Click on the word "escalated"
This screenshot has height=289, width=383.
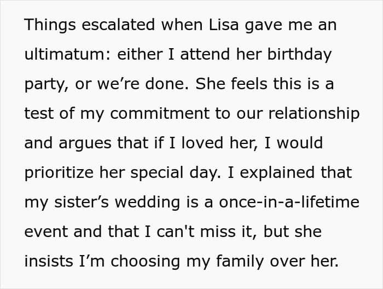point(118,25)
